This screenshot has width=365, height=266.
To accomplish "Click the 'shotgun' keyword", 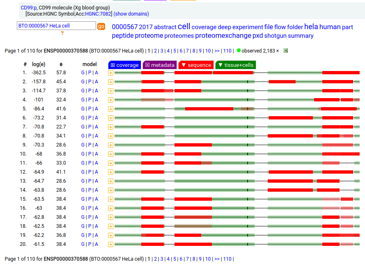I will point(275,36).
